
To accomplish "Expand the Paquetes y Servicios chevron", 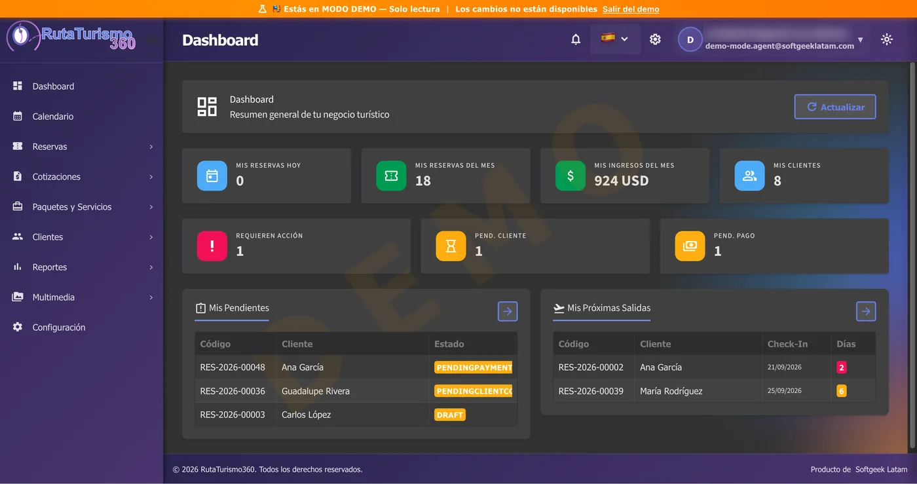I will [151, 207].
